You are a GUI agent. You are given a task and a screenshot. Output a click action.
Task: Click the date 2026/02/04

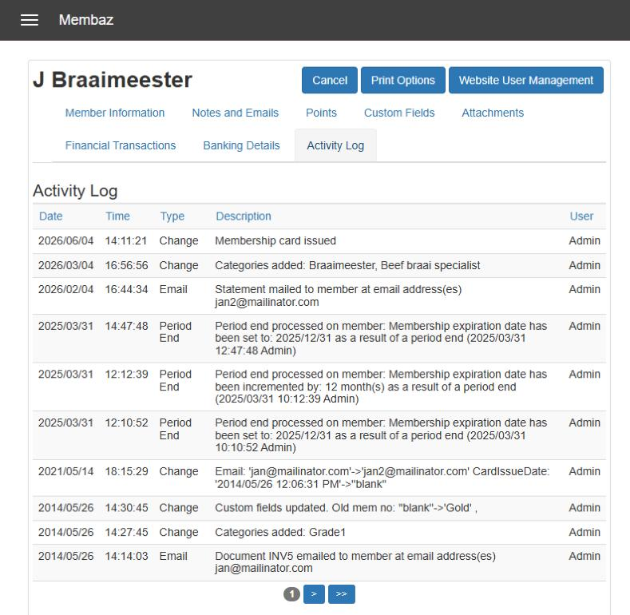[66, 289]
